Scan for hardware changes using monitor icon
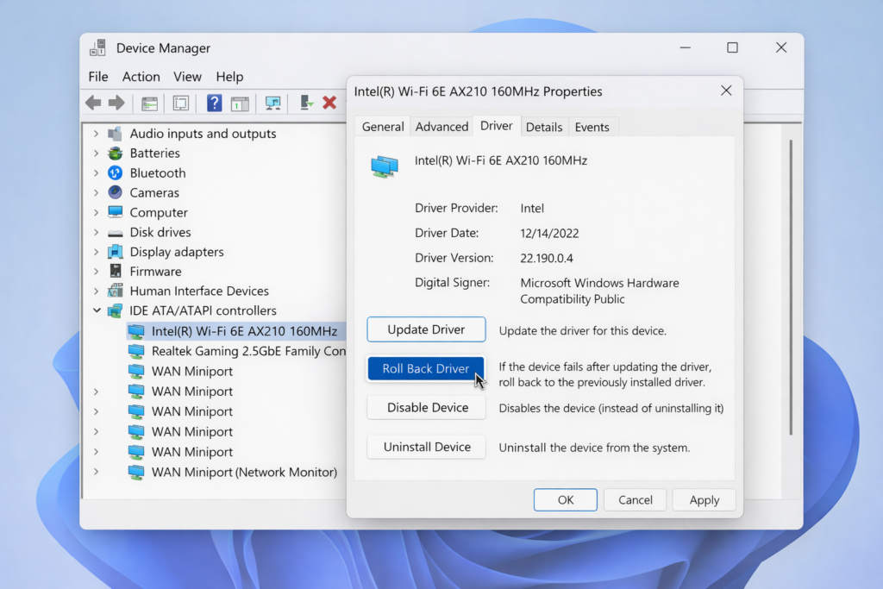The width and height of the screenshot is (883, 589). pyautogui.click(x=273, y=103)
